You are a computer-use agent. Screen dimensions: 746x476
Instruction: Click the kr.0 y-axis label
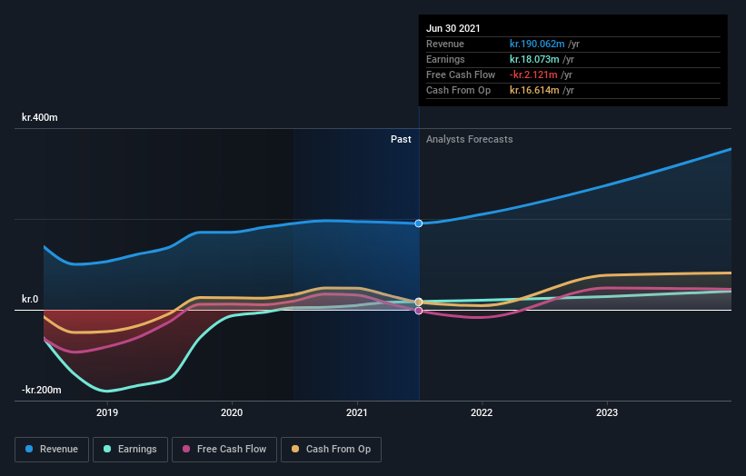30,299
